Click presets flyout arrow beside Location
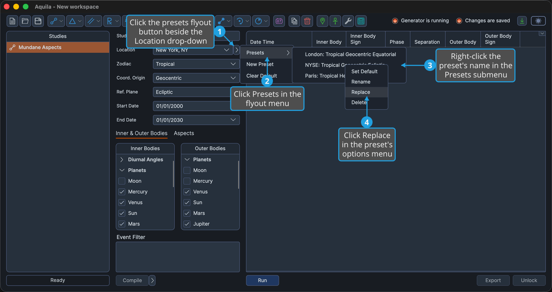The width and height of the screenshot is (552, 292). tap(237, 50)
